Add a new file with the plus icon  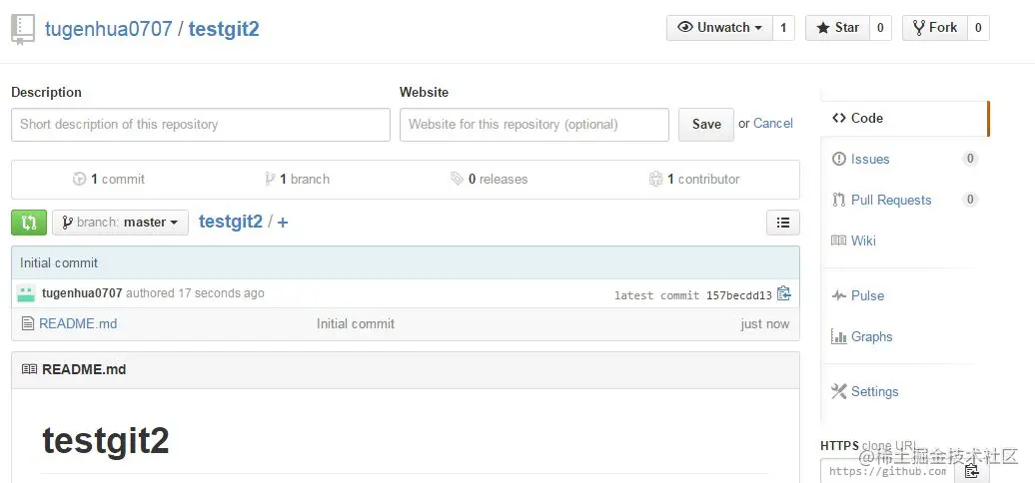click(x=283, y=223)
